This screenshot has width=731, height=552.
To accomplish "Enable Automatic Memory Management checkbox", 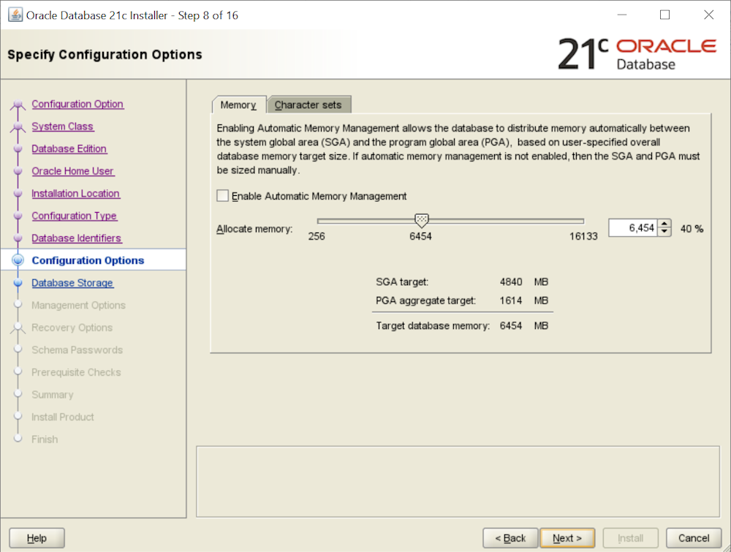I will point(223,196).
